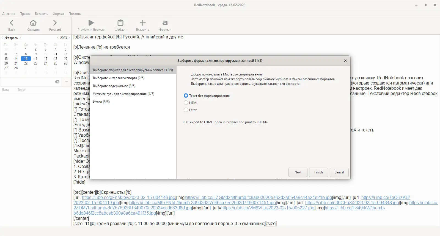
Task: Open the Вставить plus icon
Action: click(143, 23)
